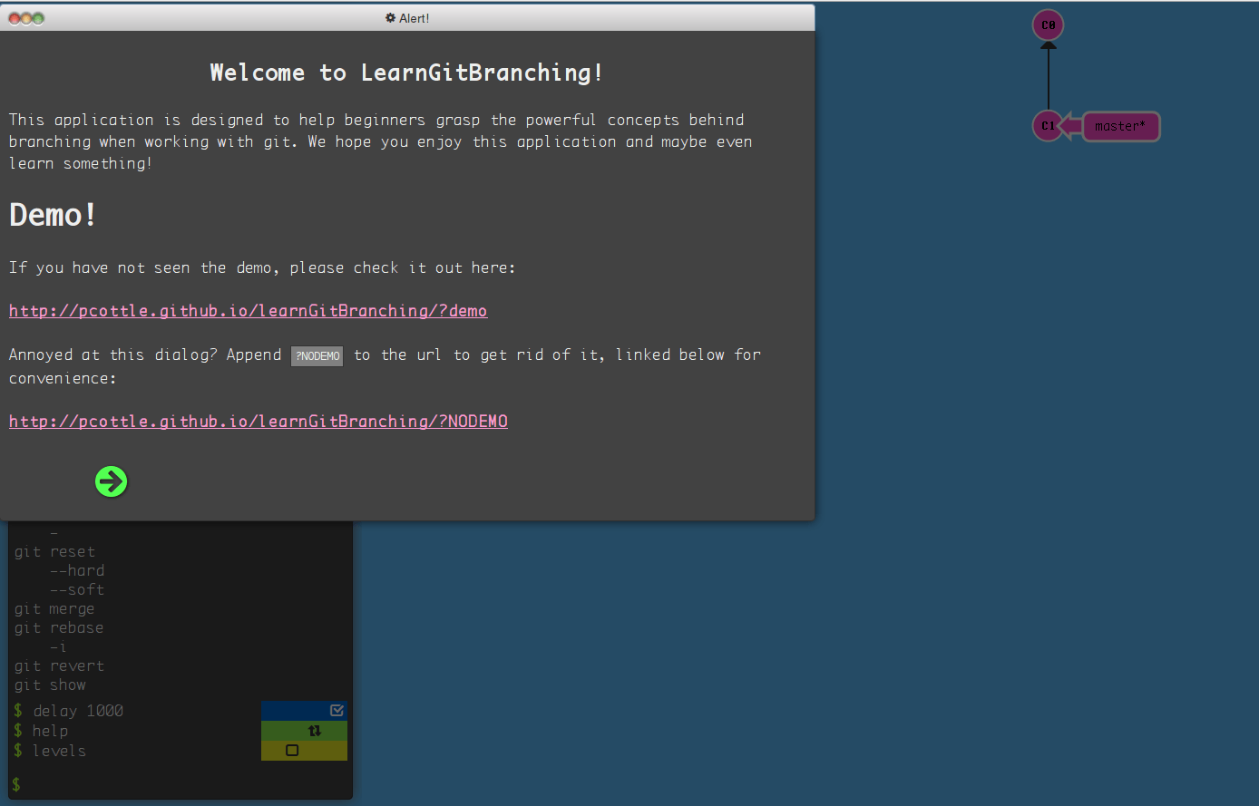Click the Alert! title bar text
Viewport: 1259px width, 806px height.
tap(414, 18)
